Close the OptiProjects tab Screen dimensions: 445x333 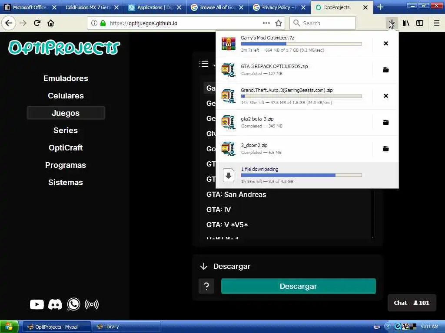click(365, 7)
